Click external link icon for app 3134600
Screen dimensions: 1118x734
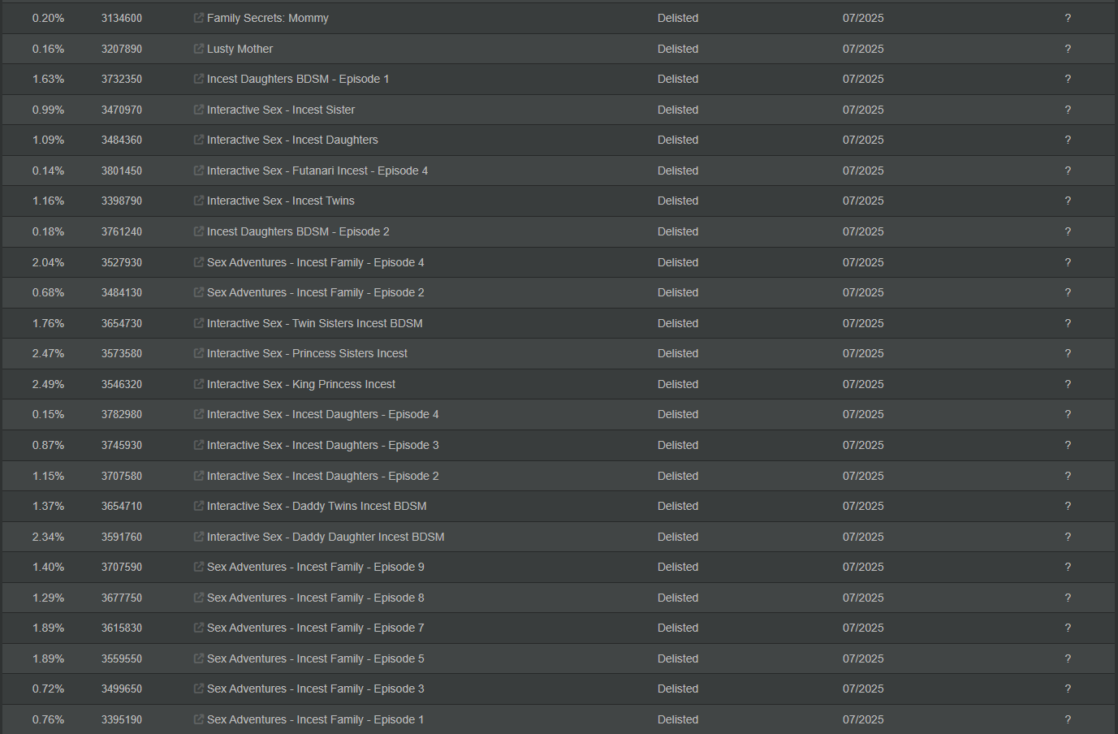click(199, 18)
